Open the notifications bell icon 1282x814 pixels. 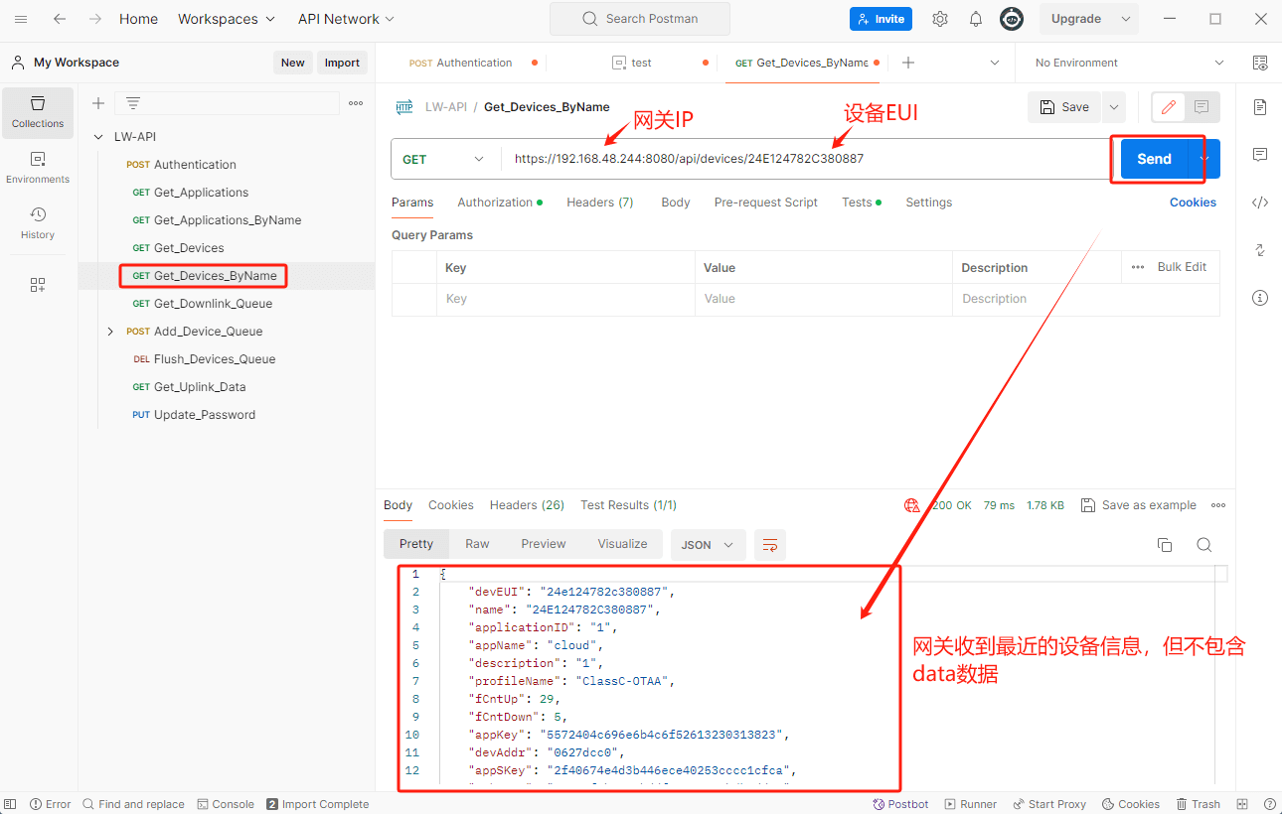coord(976,19)
